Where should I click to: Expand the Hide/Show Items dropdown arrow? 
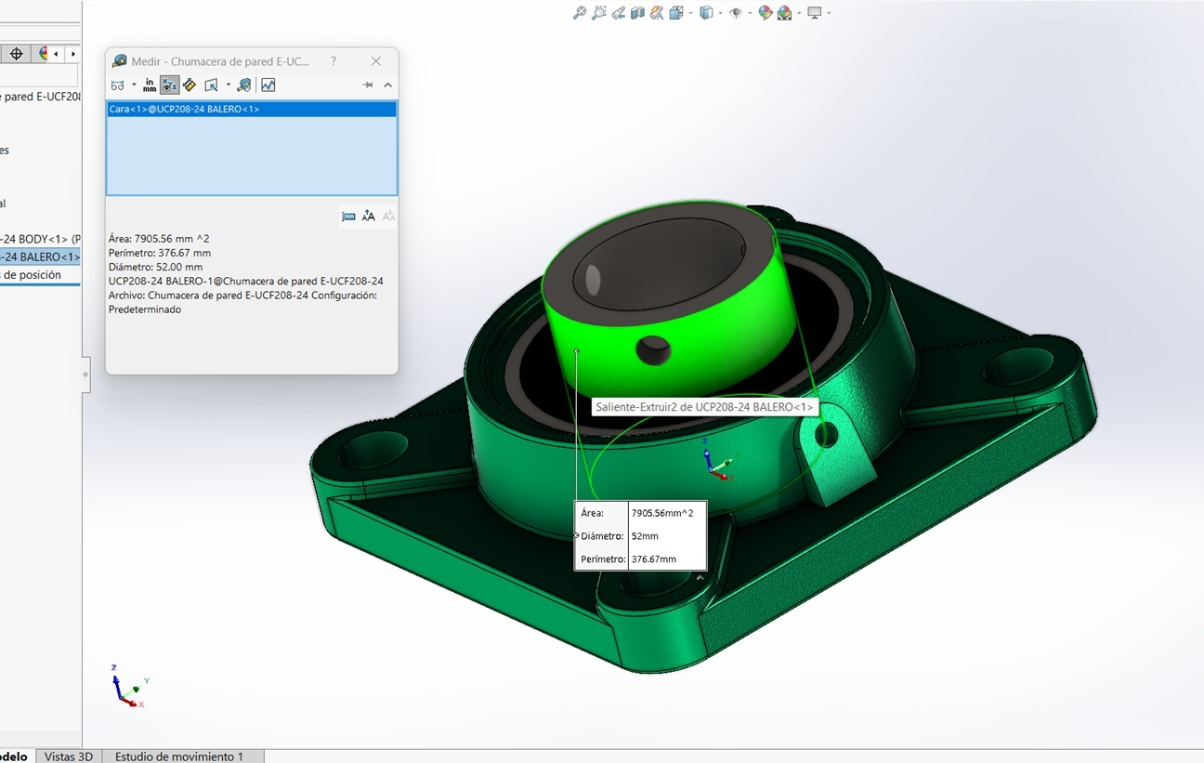point(750,13)
